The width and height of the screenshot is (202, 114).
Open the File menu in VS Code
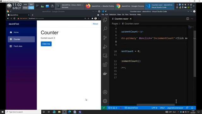tap(103, 15)
